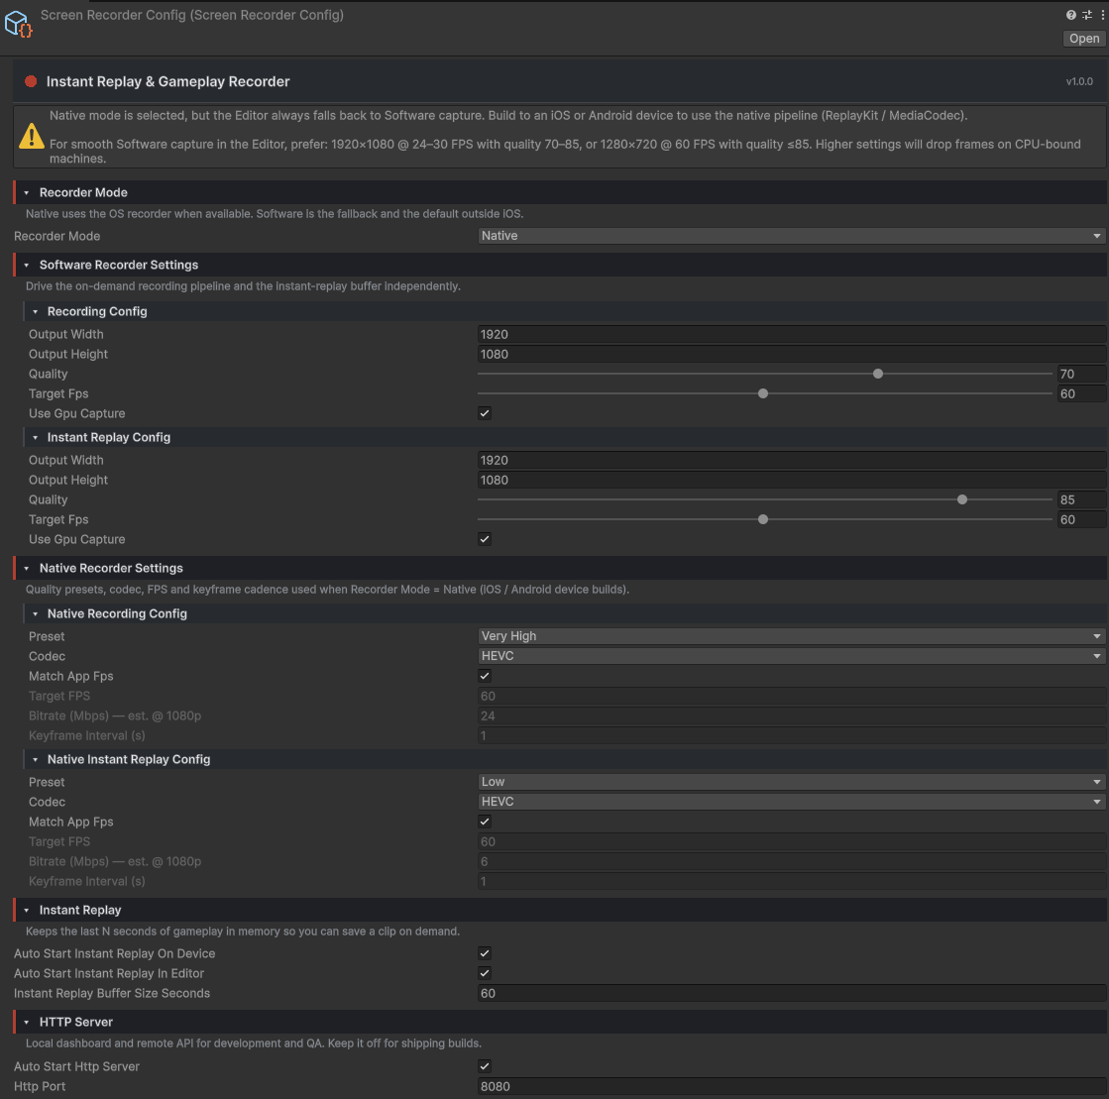Click Instant Replay Config Output Height field

[x=792, y=480]
